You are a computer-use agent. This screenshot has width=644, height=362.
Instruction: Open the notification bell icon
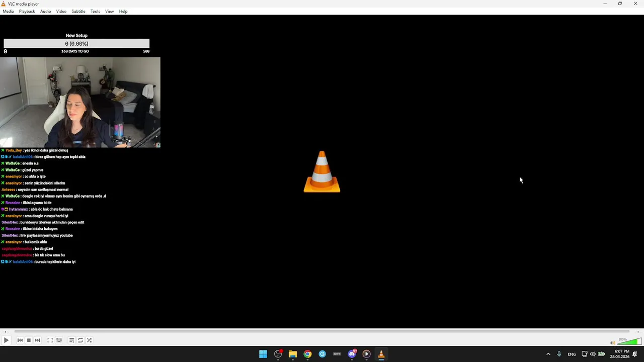coord(635,354)
